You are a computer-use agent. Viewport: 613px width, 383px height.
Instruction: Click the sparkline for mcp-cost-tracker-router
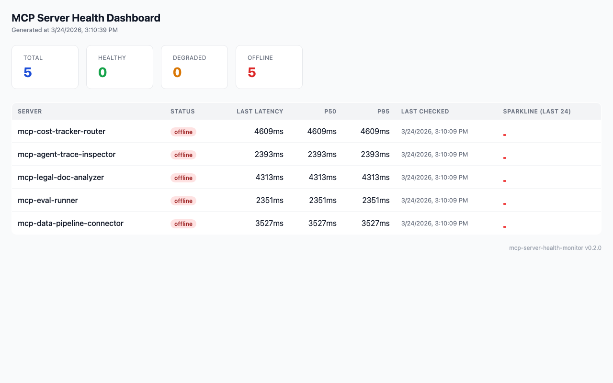tap(504, 135)
